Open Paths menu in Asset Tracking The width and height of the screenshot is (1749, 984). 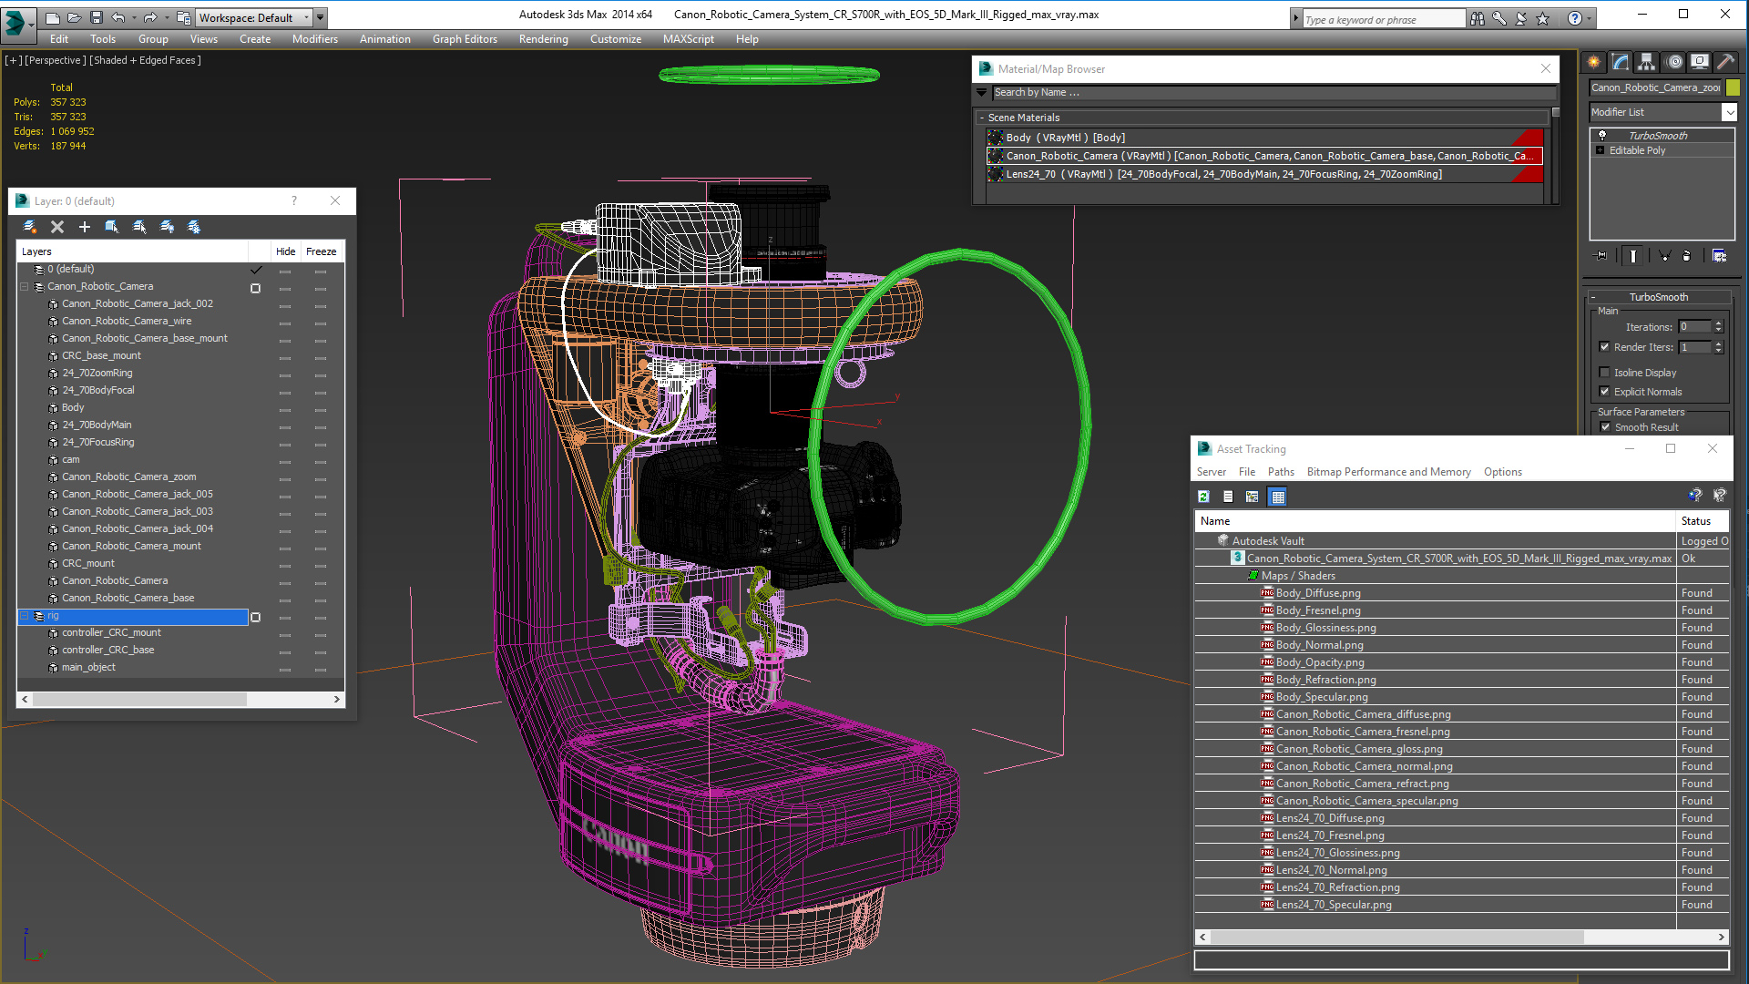1281,472
